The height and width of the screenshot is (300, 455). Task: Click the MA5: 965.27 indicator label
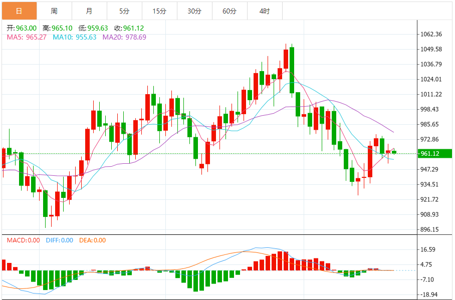coord(27,37)
